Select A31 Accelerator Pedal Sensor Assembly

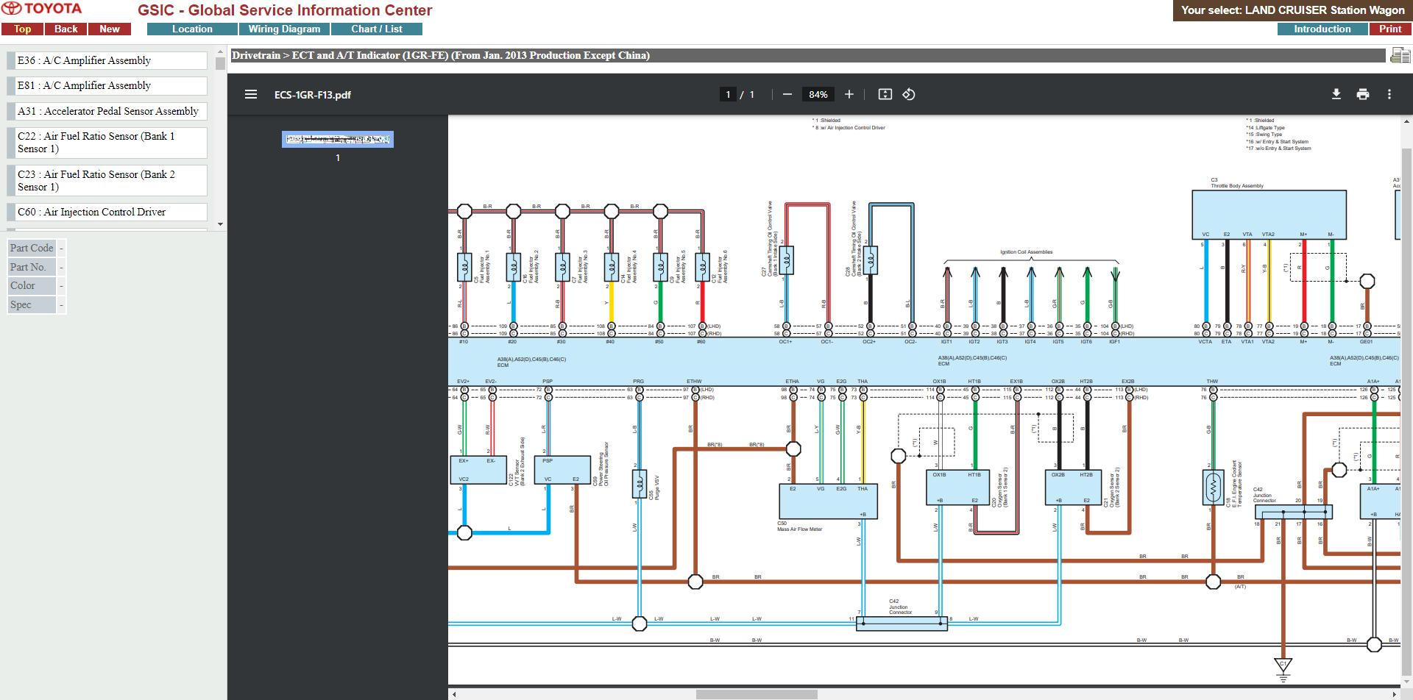pos(107,111)
